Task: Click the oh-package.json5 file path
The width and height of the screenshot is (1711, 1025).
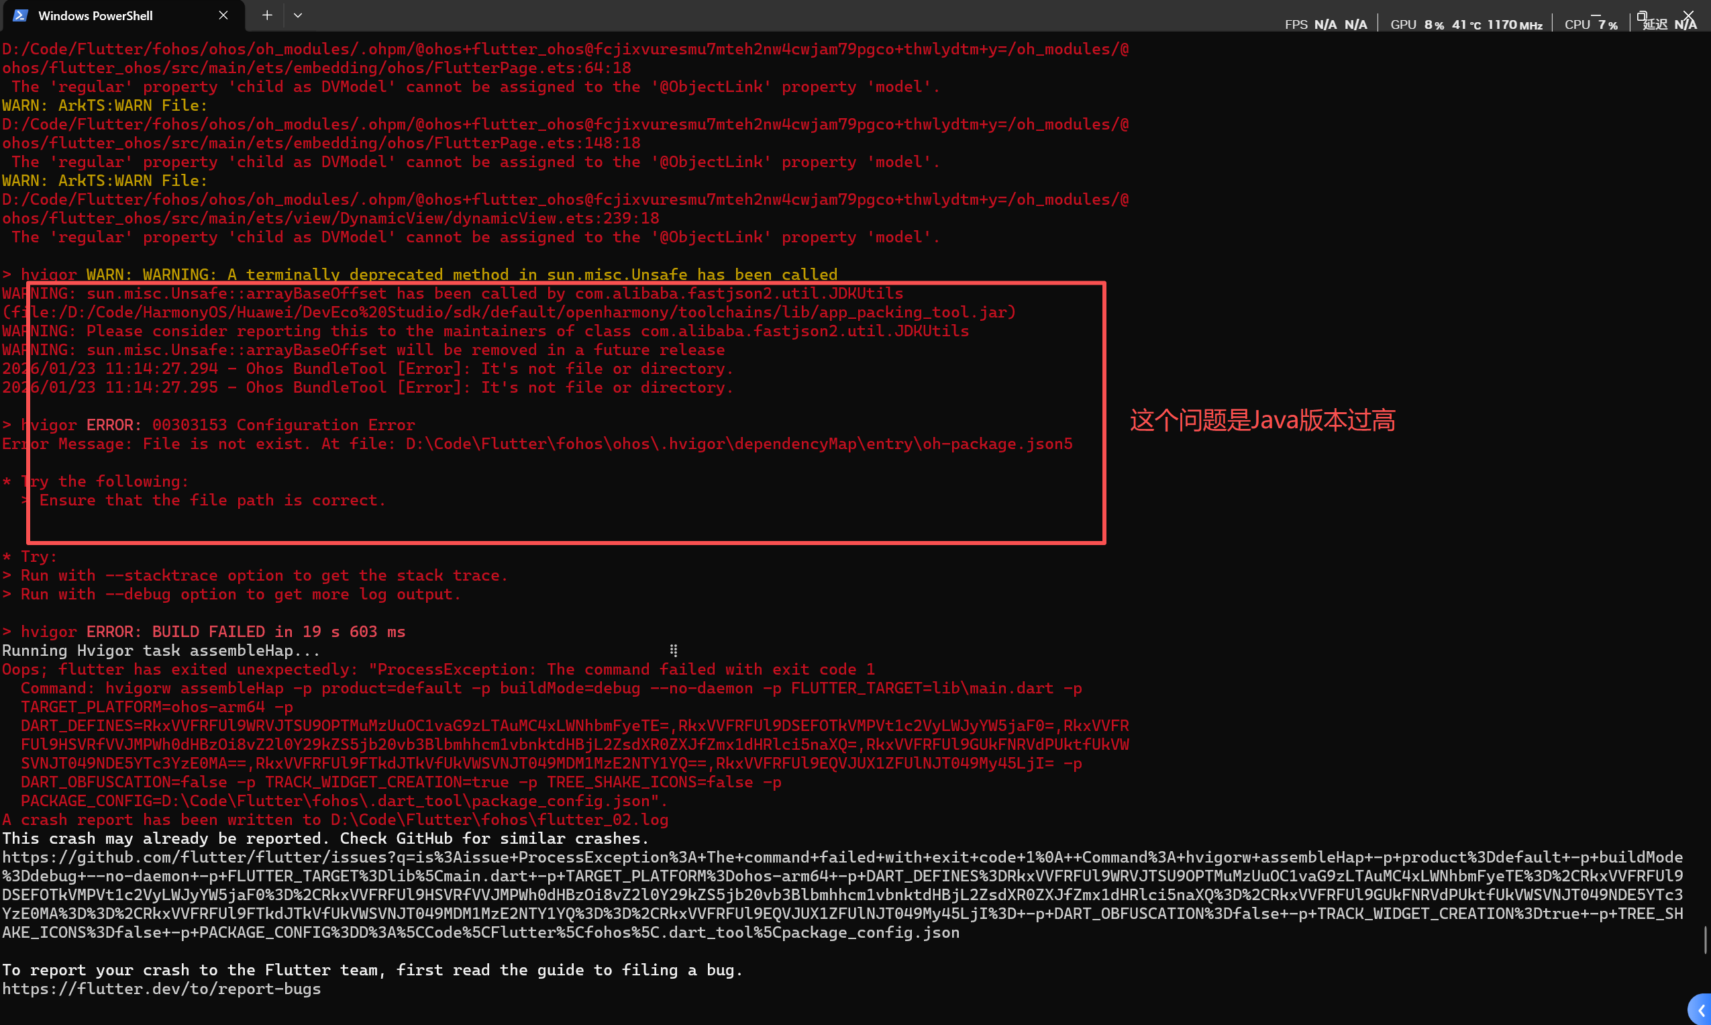Action: click(x=739, y=444)
